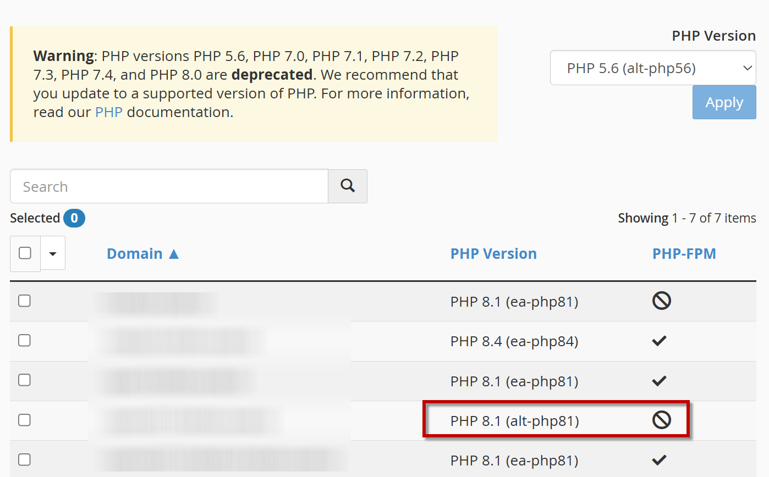
Task: Click into the Search input field
Action: tap(169, 186)
